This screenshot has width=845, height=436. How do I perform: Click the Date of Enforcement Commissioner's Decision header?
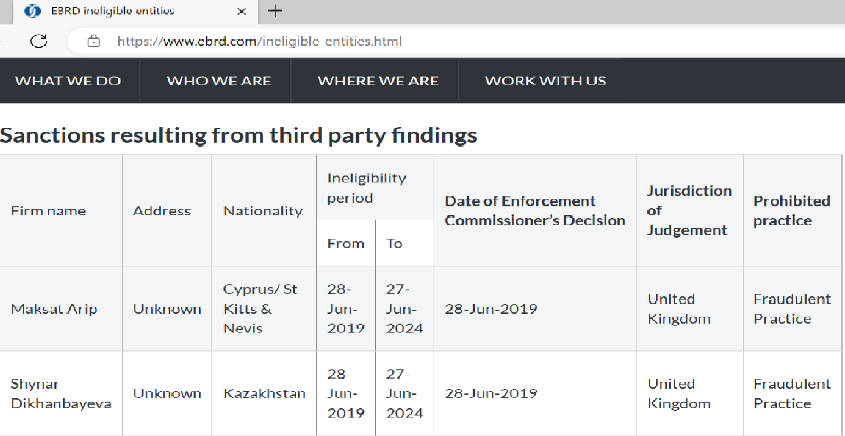[534, 211]
